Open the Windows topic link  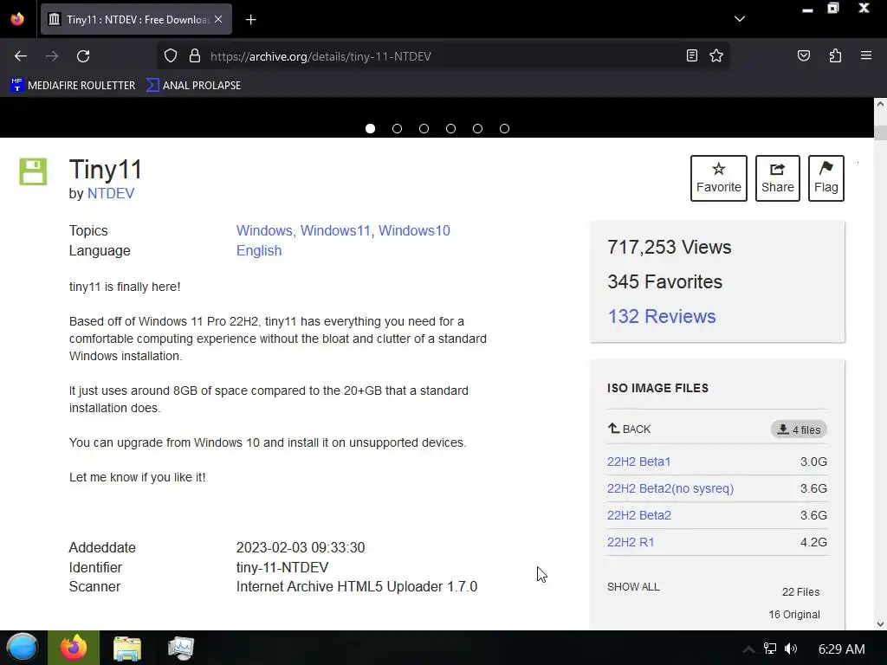coord(263,230)
